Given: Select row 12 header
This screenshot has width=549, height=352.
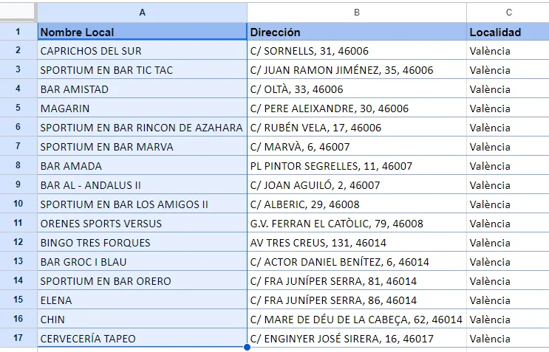Looking at the screenshot, I should pyautogui.click(x=18, y=242).
